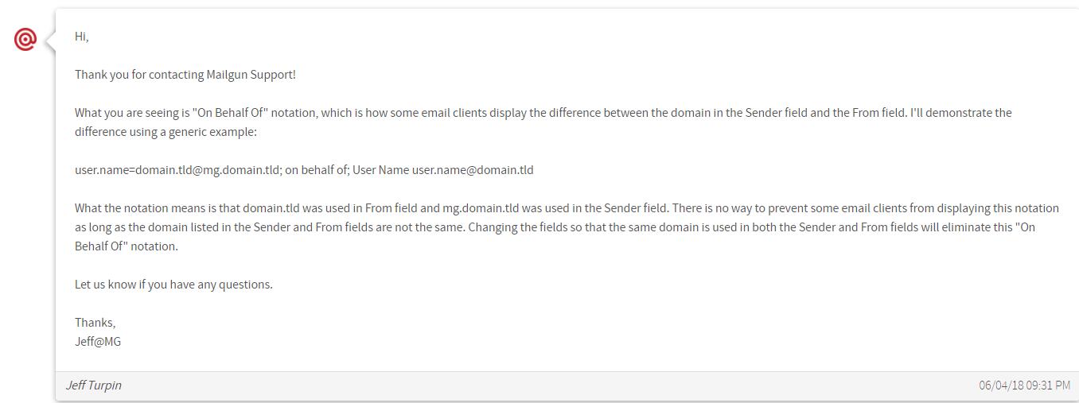
Task: Click the red Mailgun target avatar icon
Action: pyautogui.click(x=25, y=39)
